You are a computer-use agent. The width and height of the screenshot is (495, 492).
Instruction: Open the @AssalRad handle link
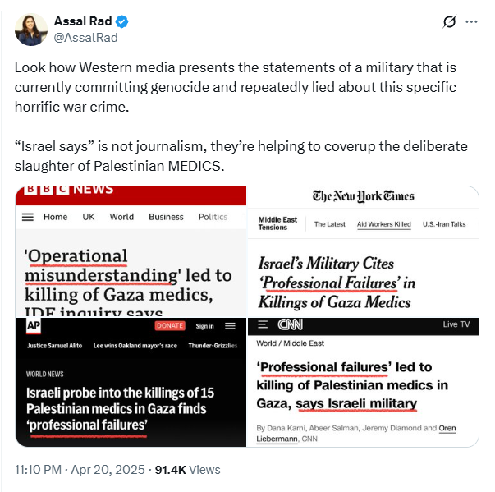coord(86,38)
